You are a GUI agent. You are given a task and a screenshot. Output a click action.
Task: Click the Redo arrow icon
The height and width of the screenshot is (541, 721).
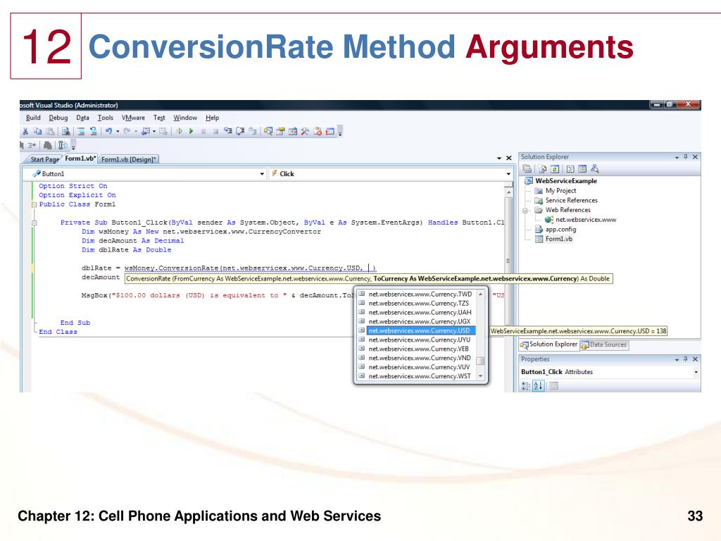[127, 132]
